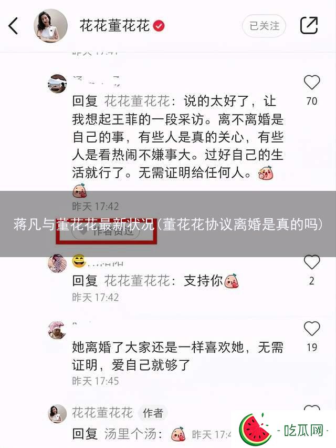336x448 pixels.
Task: Open the 花花董花花 mention in 支持你 reply
Action: pyautogui.click(x=137, y=281)
